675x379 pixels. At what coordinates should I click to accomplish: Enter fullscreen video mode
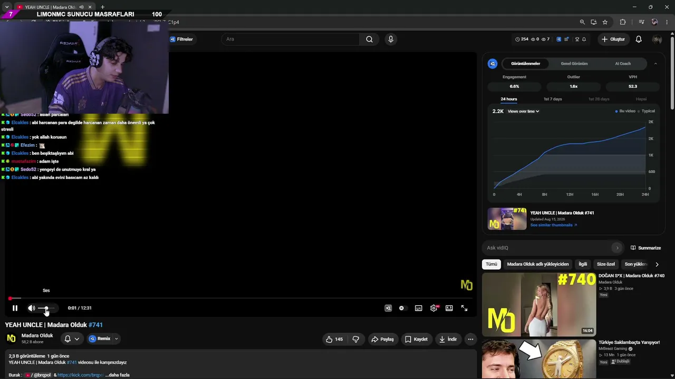click(465, 308)
